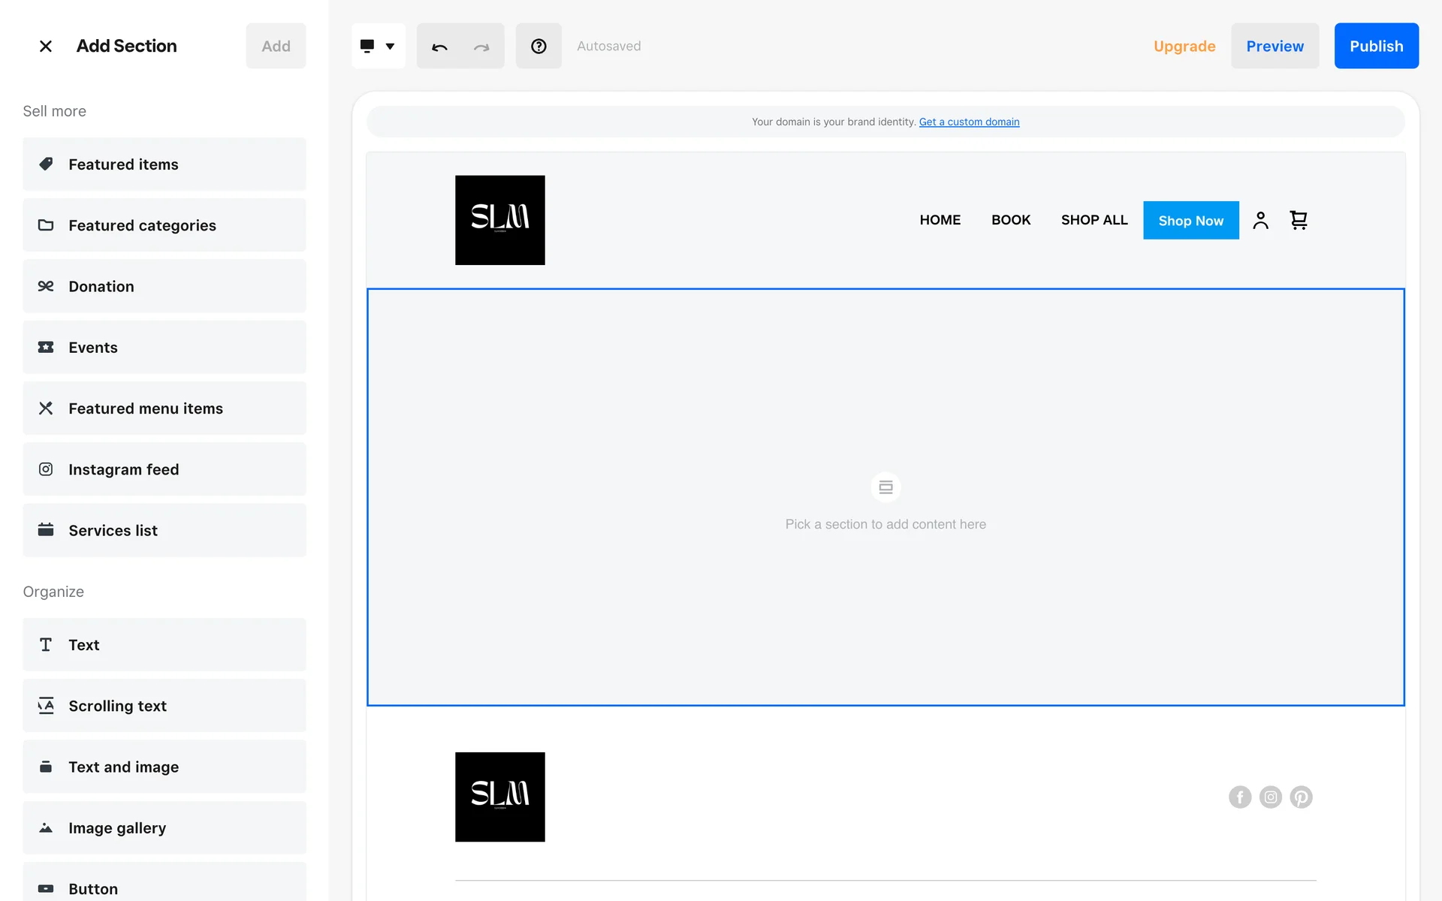1442x901 pixels.
Task: Close the Add Section panel
Action: point(46,46)
